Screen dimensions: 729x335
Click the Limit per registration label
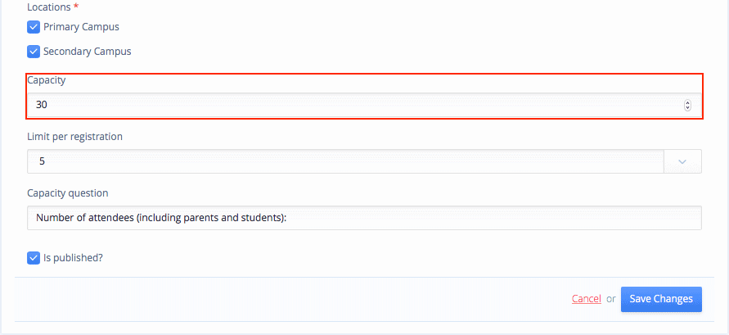pyautogui.click(x=74, y=137)
